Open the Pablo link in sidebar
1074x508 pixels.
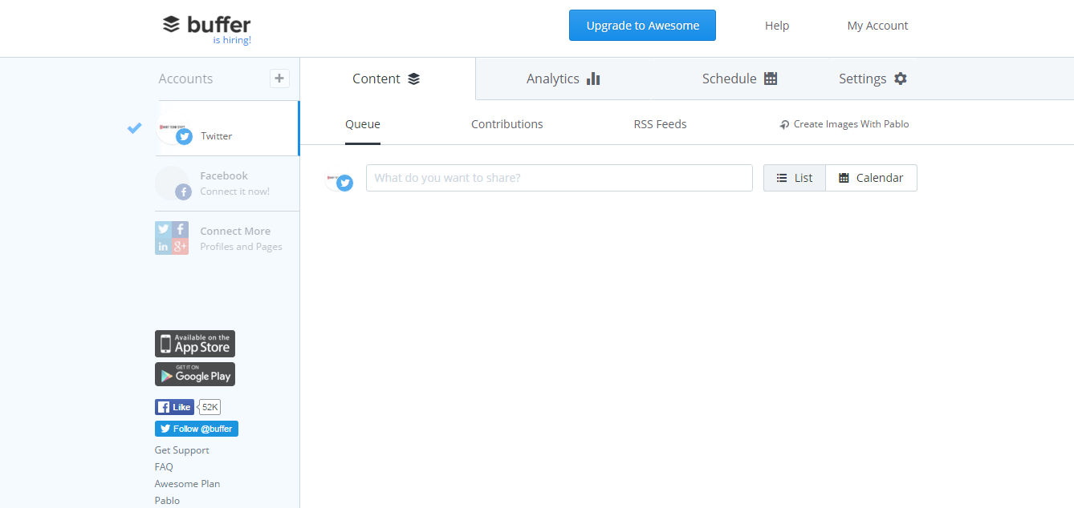pos(167,501)
